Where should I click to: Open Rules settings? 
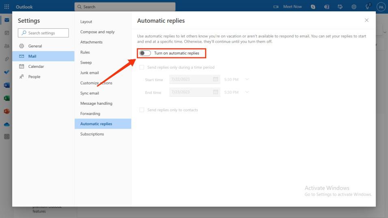click(103, 52)
